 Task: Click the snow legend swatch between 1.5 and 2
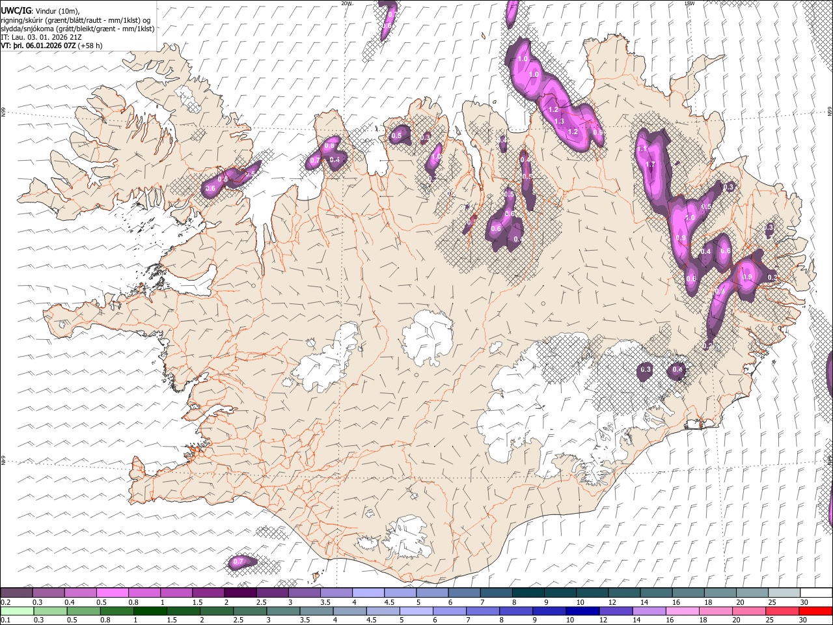click(x=208, y=592)
